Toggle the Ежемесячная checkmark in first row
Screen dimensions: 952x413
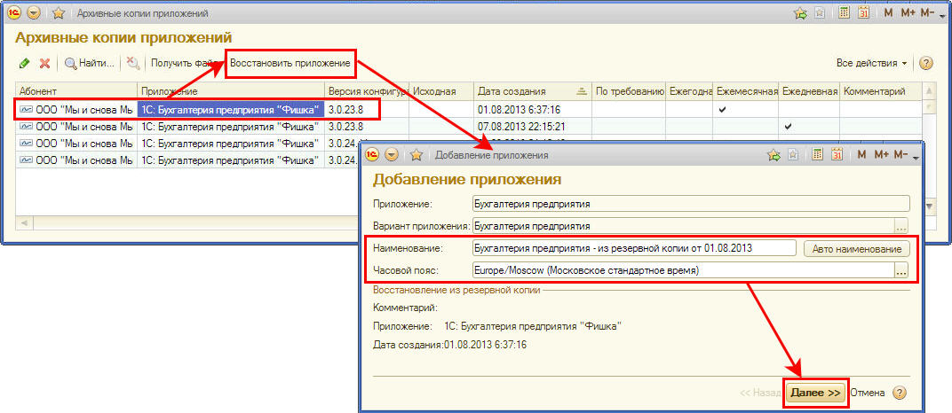coord(722,109)
